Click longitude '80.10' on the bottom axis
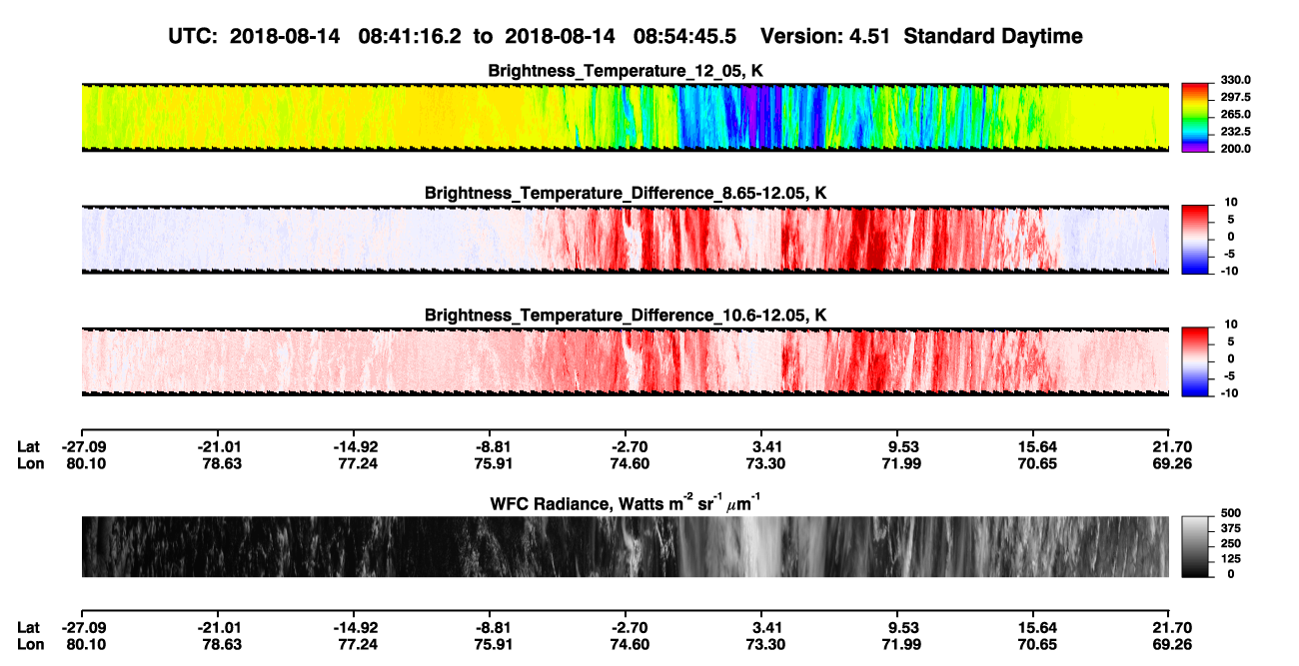This screenshot has width=1299, height=666. [87, 644]
